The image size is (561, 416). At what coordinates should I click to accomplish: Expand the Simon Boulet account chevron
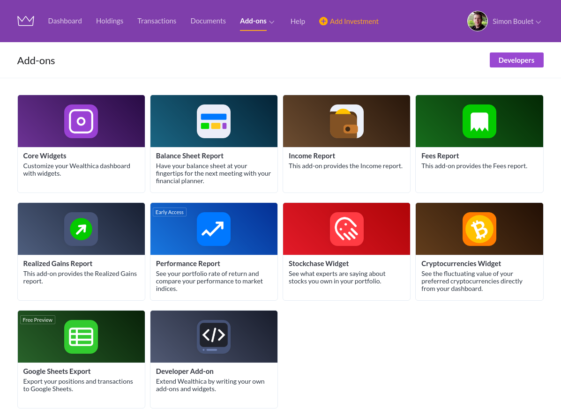(538, 22)
